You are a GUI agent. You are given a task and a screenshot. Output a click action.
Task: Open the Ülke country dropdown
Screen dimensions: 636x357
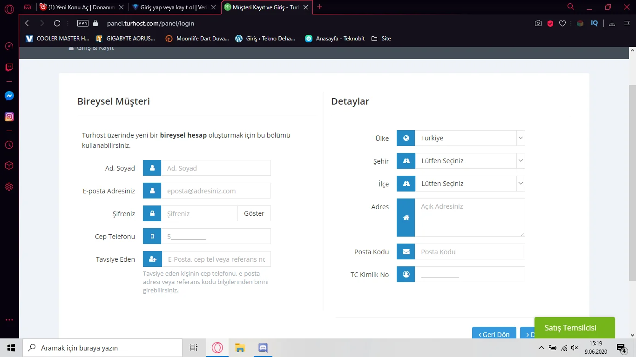click(x=470, y=138)
